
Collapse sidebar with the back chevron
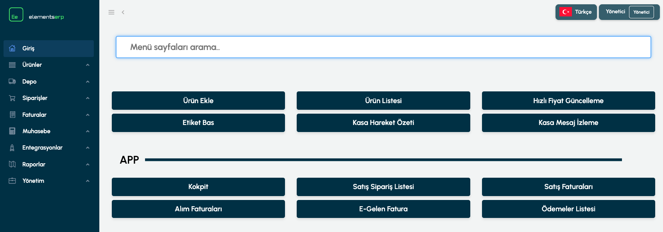[123, 12]
